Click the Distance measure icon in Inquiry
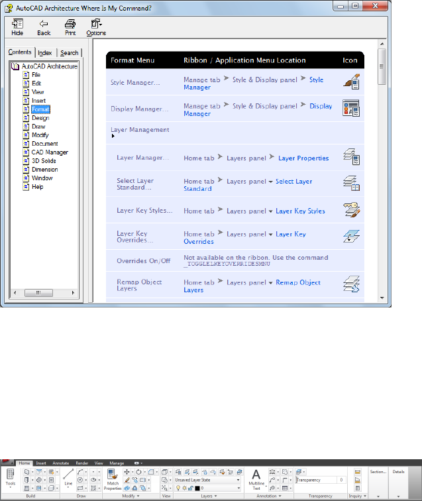The image size is (422, 501). click(x=358, y=472)
